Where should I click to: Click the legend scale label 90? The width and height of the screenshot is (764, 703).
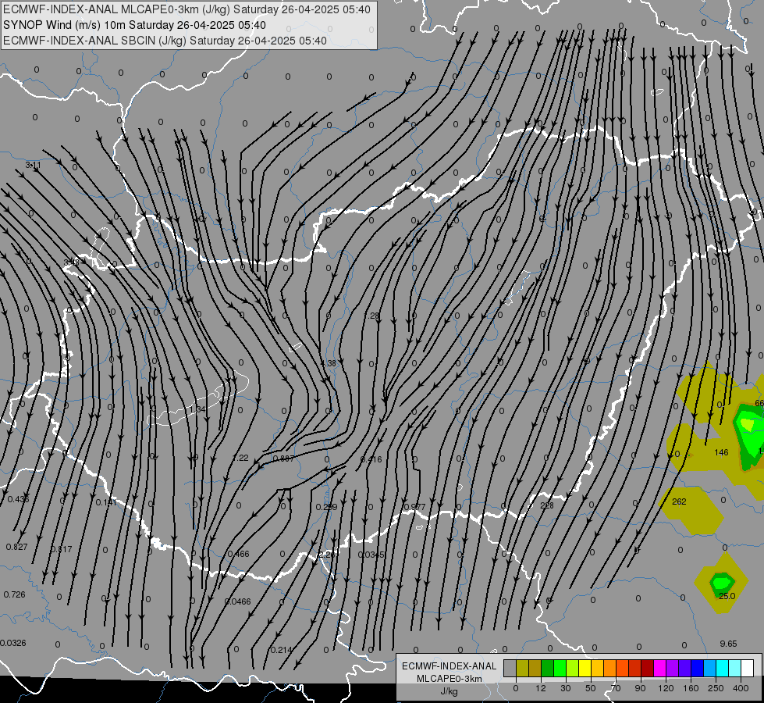coord(640,688)
